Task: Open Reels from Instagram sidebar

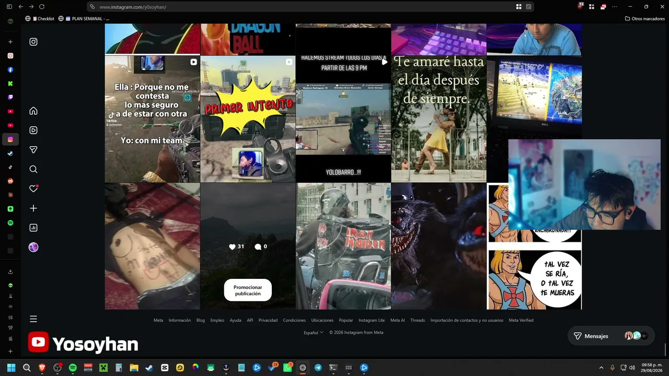Action: point(33,130)
